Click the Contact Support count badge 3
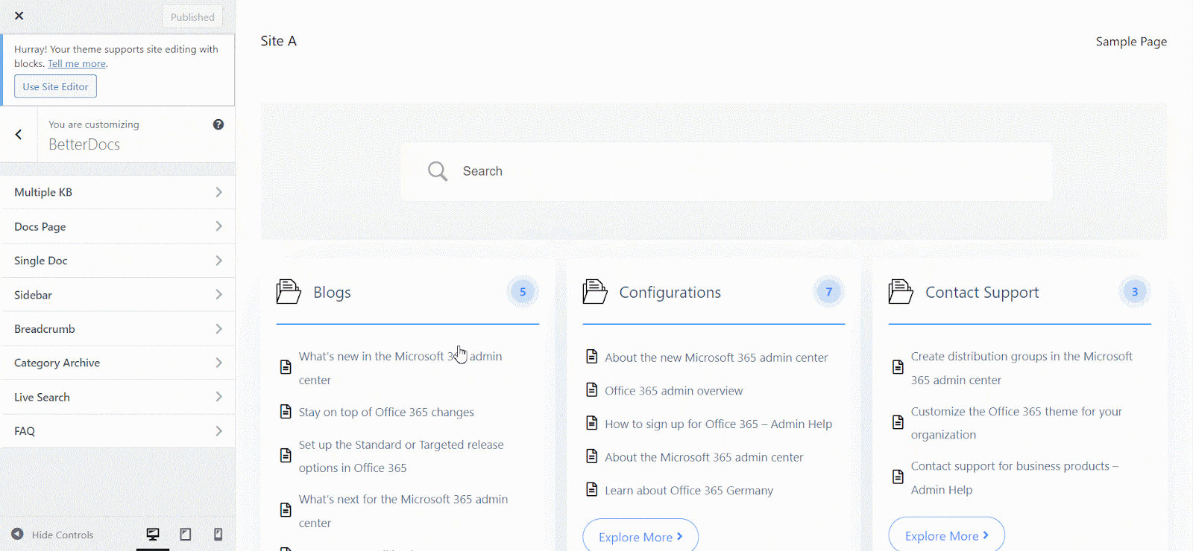This screenshot has height=551, width=1193. click(x=1135, y=292)
